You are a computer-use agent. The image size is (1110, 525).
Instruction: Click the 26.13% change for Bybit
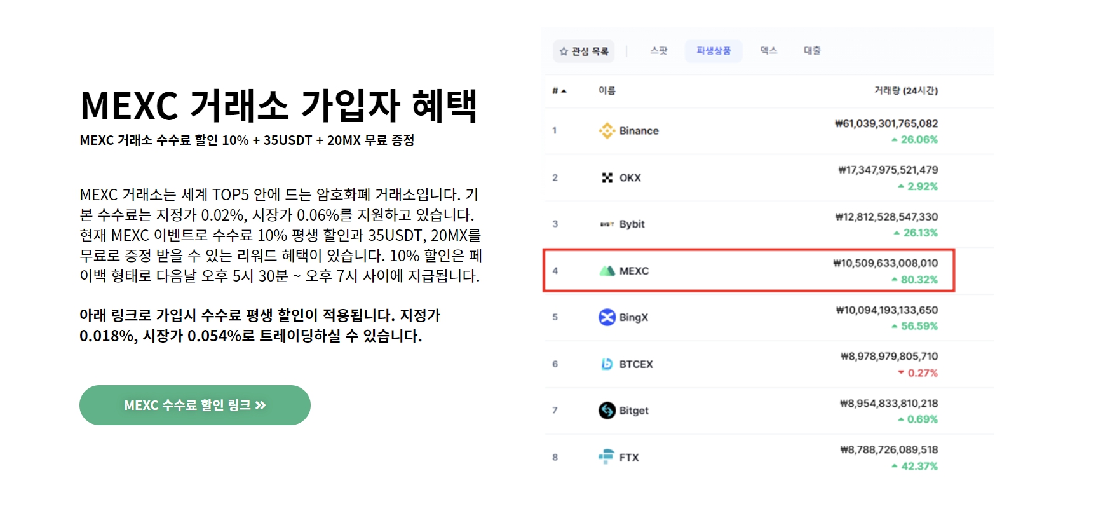coord(916,233)
